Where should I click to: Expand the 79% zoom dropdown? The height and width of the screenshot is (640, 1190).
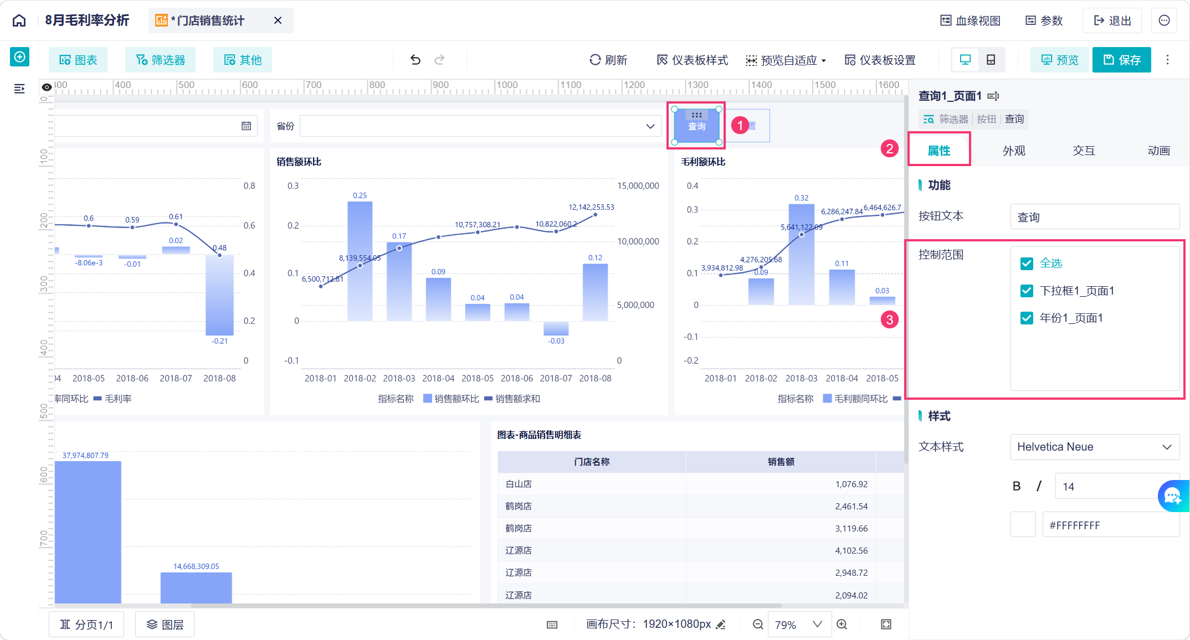coord(799,624)
